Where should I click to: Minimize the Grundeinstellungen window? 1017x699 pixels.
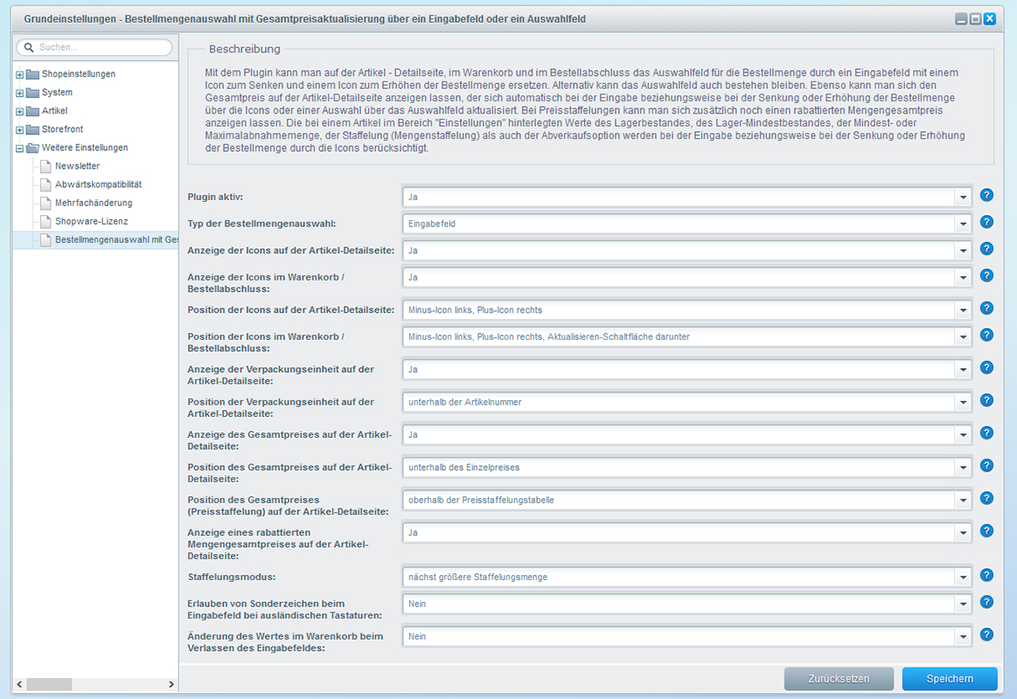(961, 19)
